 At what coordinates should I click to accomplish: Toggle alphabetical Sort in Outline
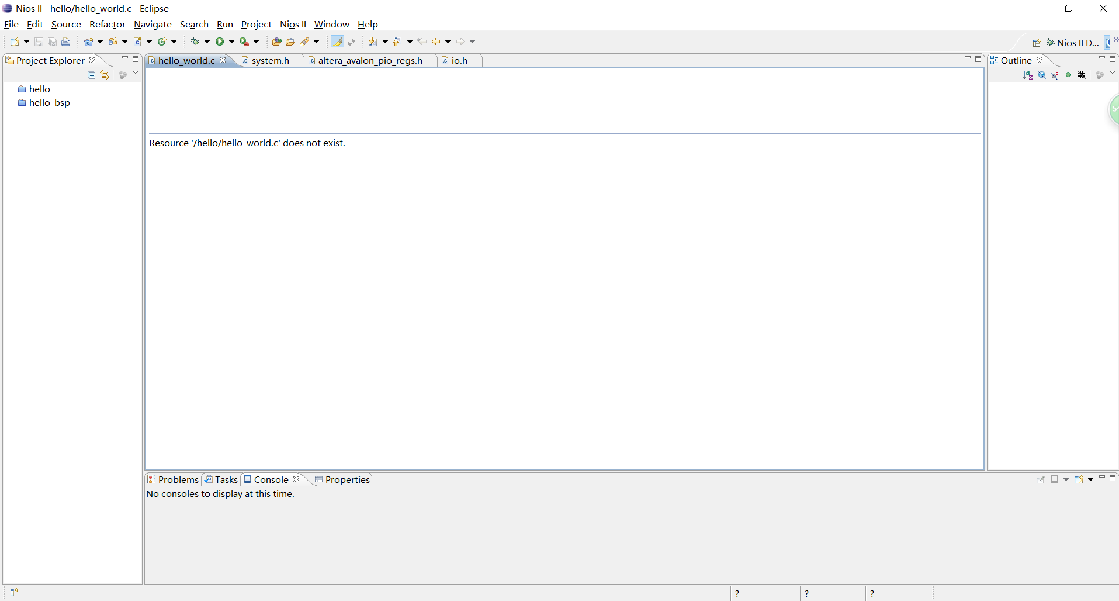[1028, 75]
